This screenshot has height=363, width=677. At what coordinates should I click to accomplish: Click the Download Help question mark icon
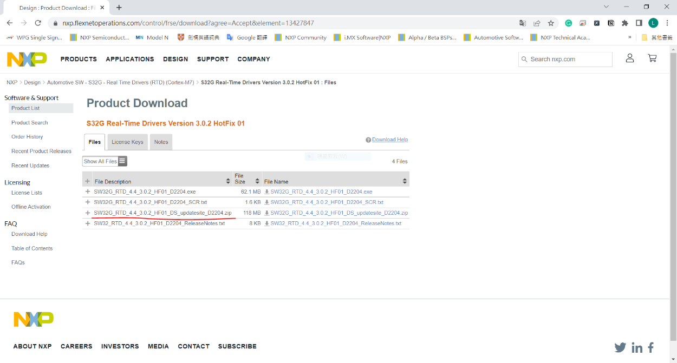tap(368, 140)
